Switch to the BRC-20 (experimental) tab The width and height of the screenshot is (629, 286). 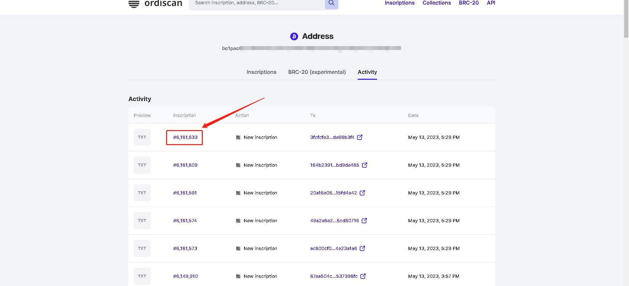[x=317, y=72]
